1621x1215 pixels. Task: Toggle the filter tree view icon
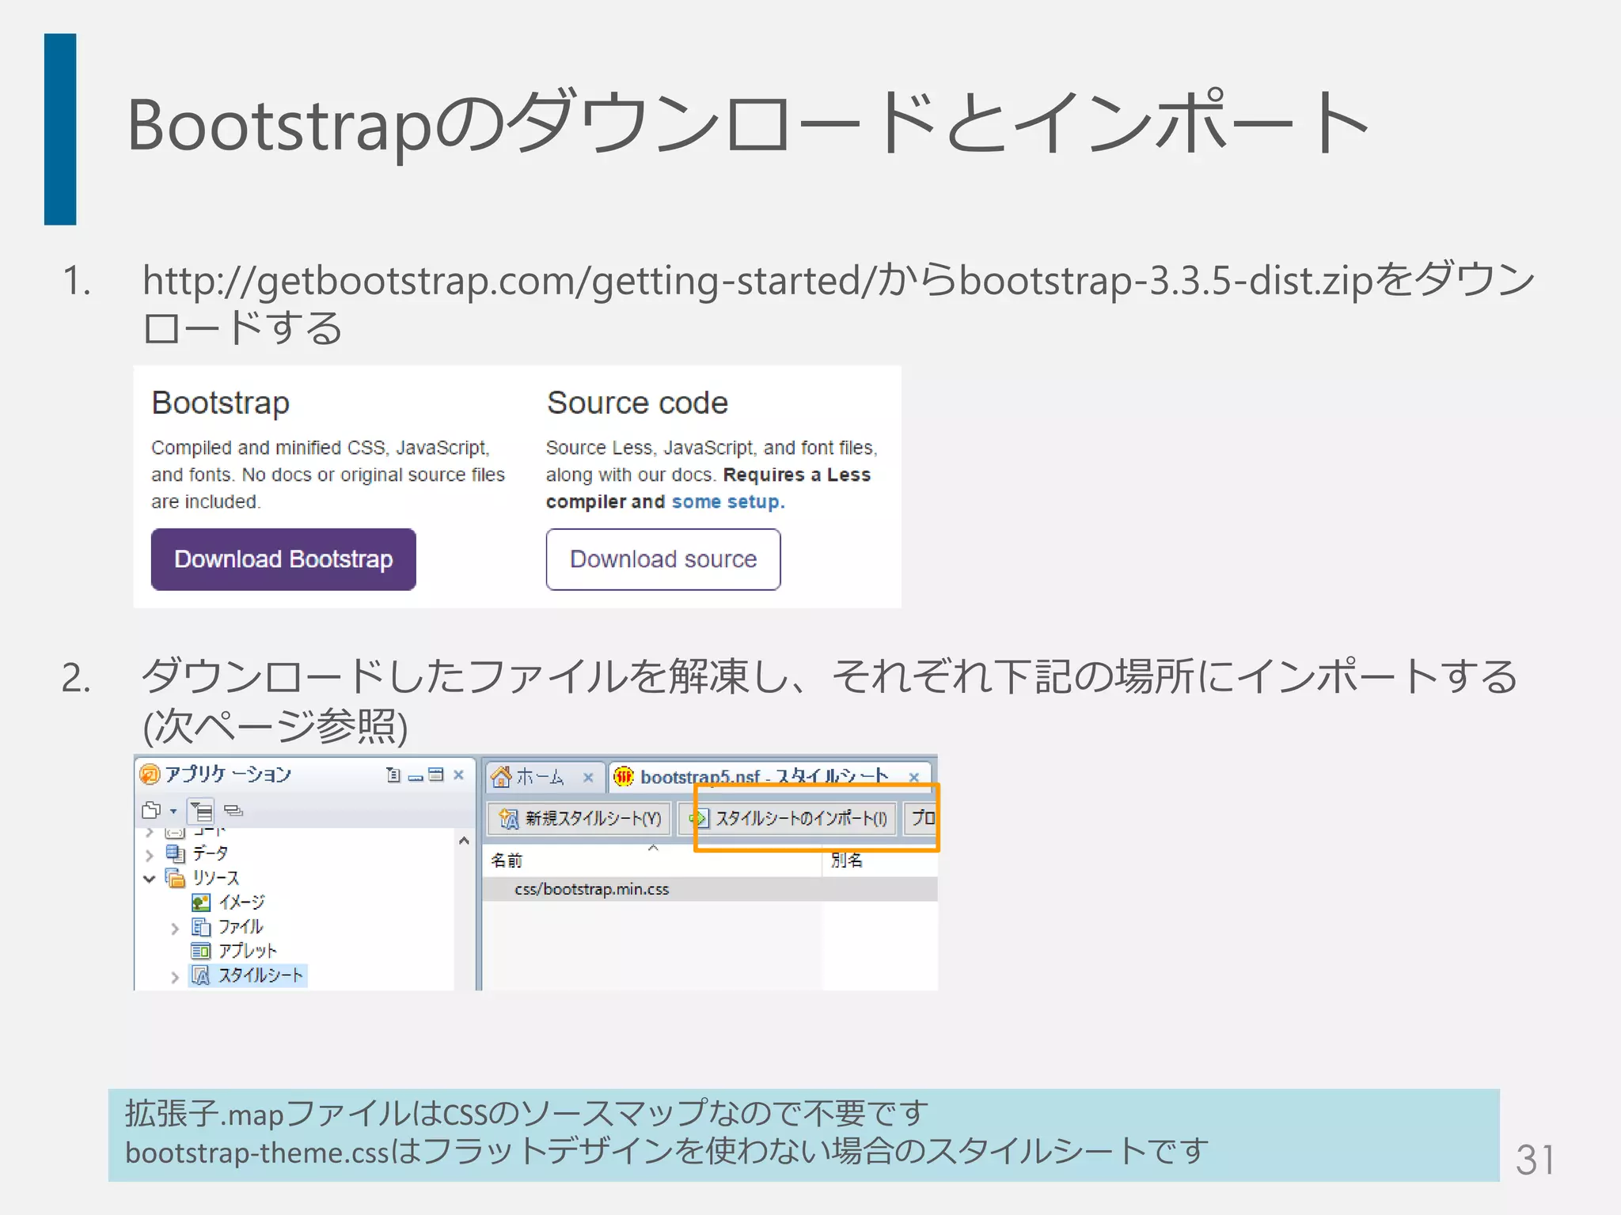coord(201,811)
